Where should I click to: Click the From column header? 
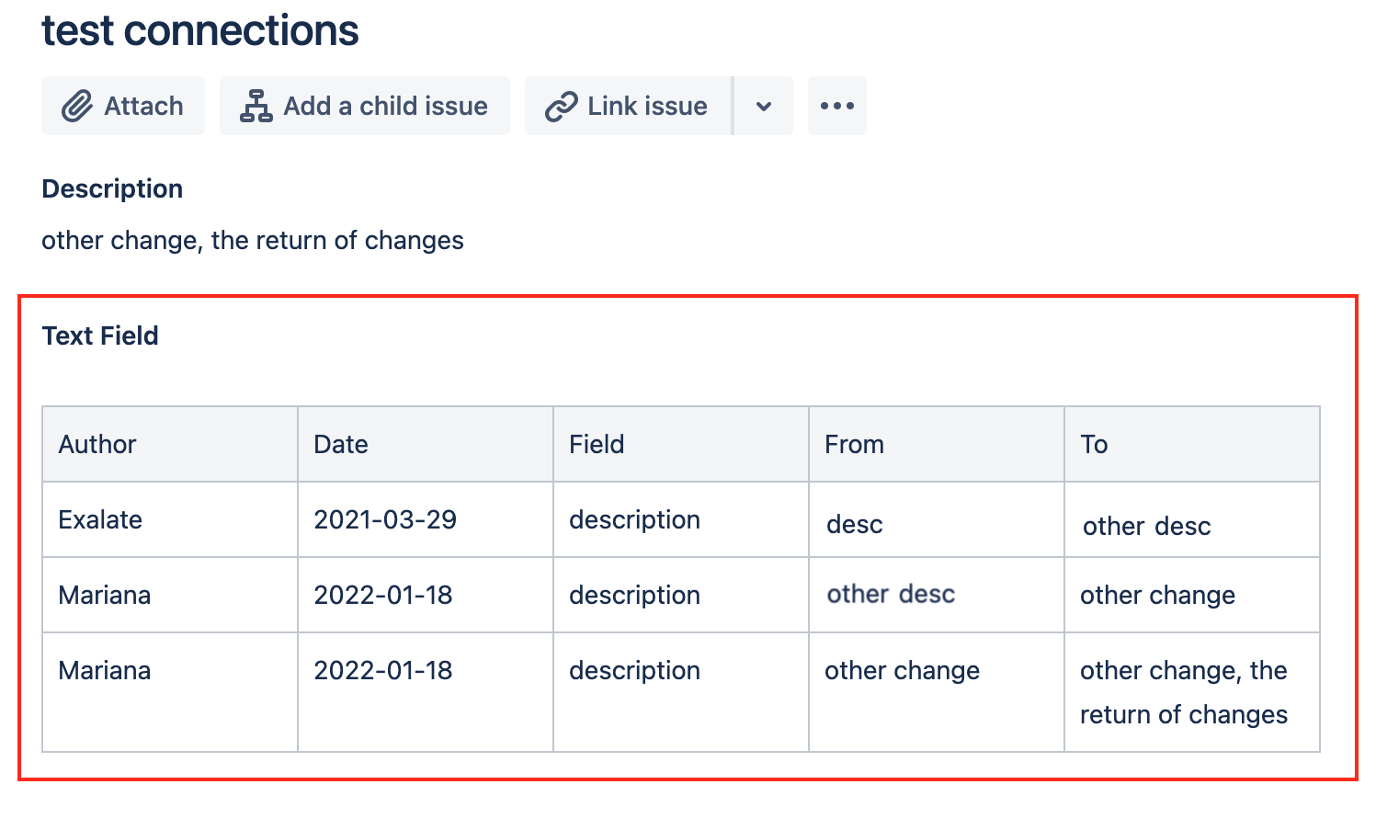(x=854, y=445)
